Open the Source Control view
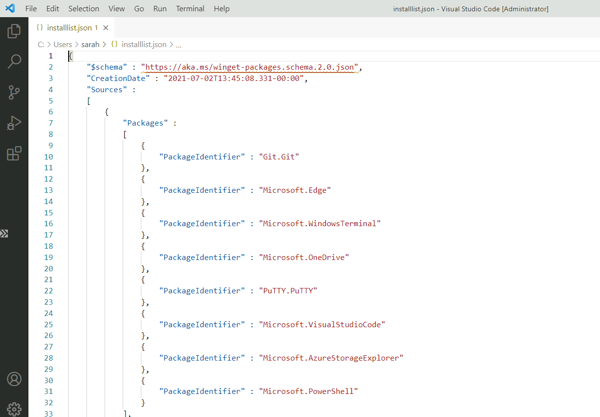The width and height of the screenshot is (600, 417). click(x=14, y=92)
